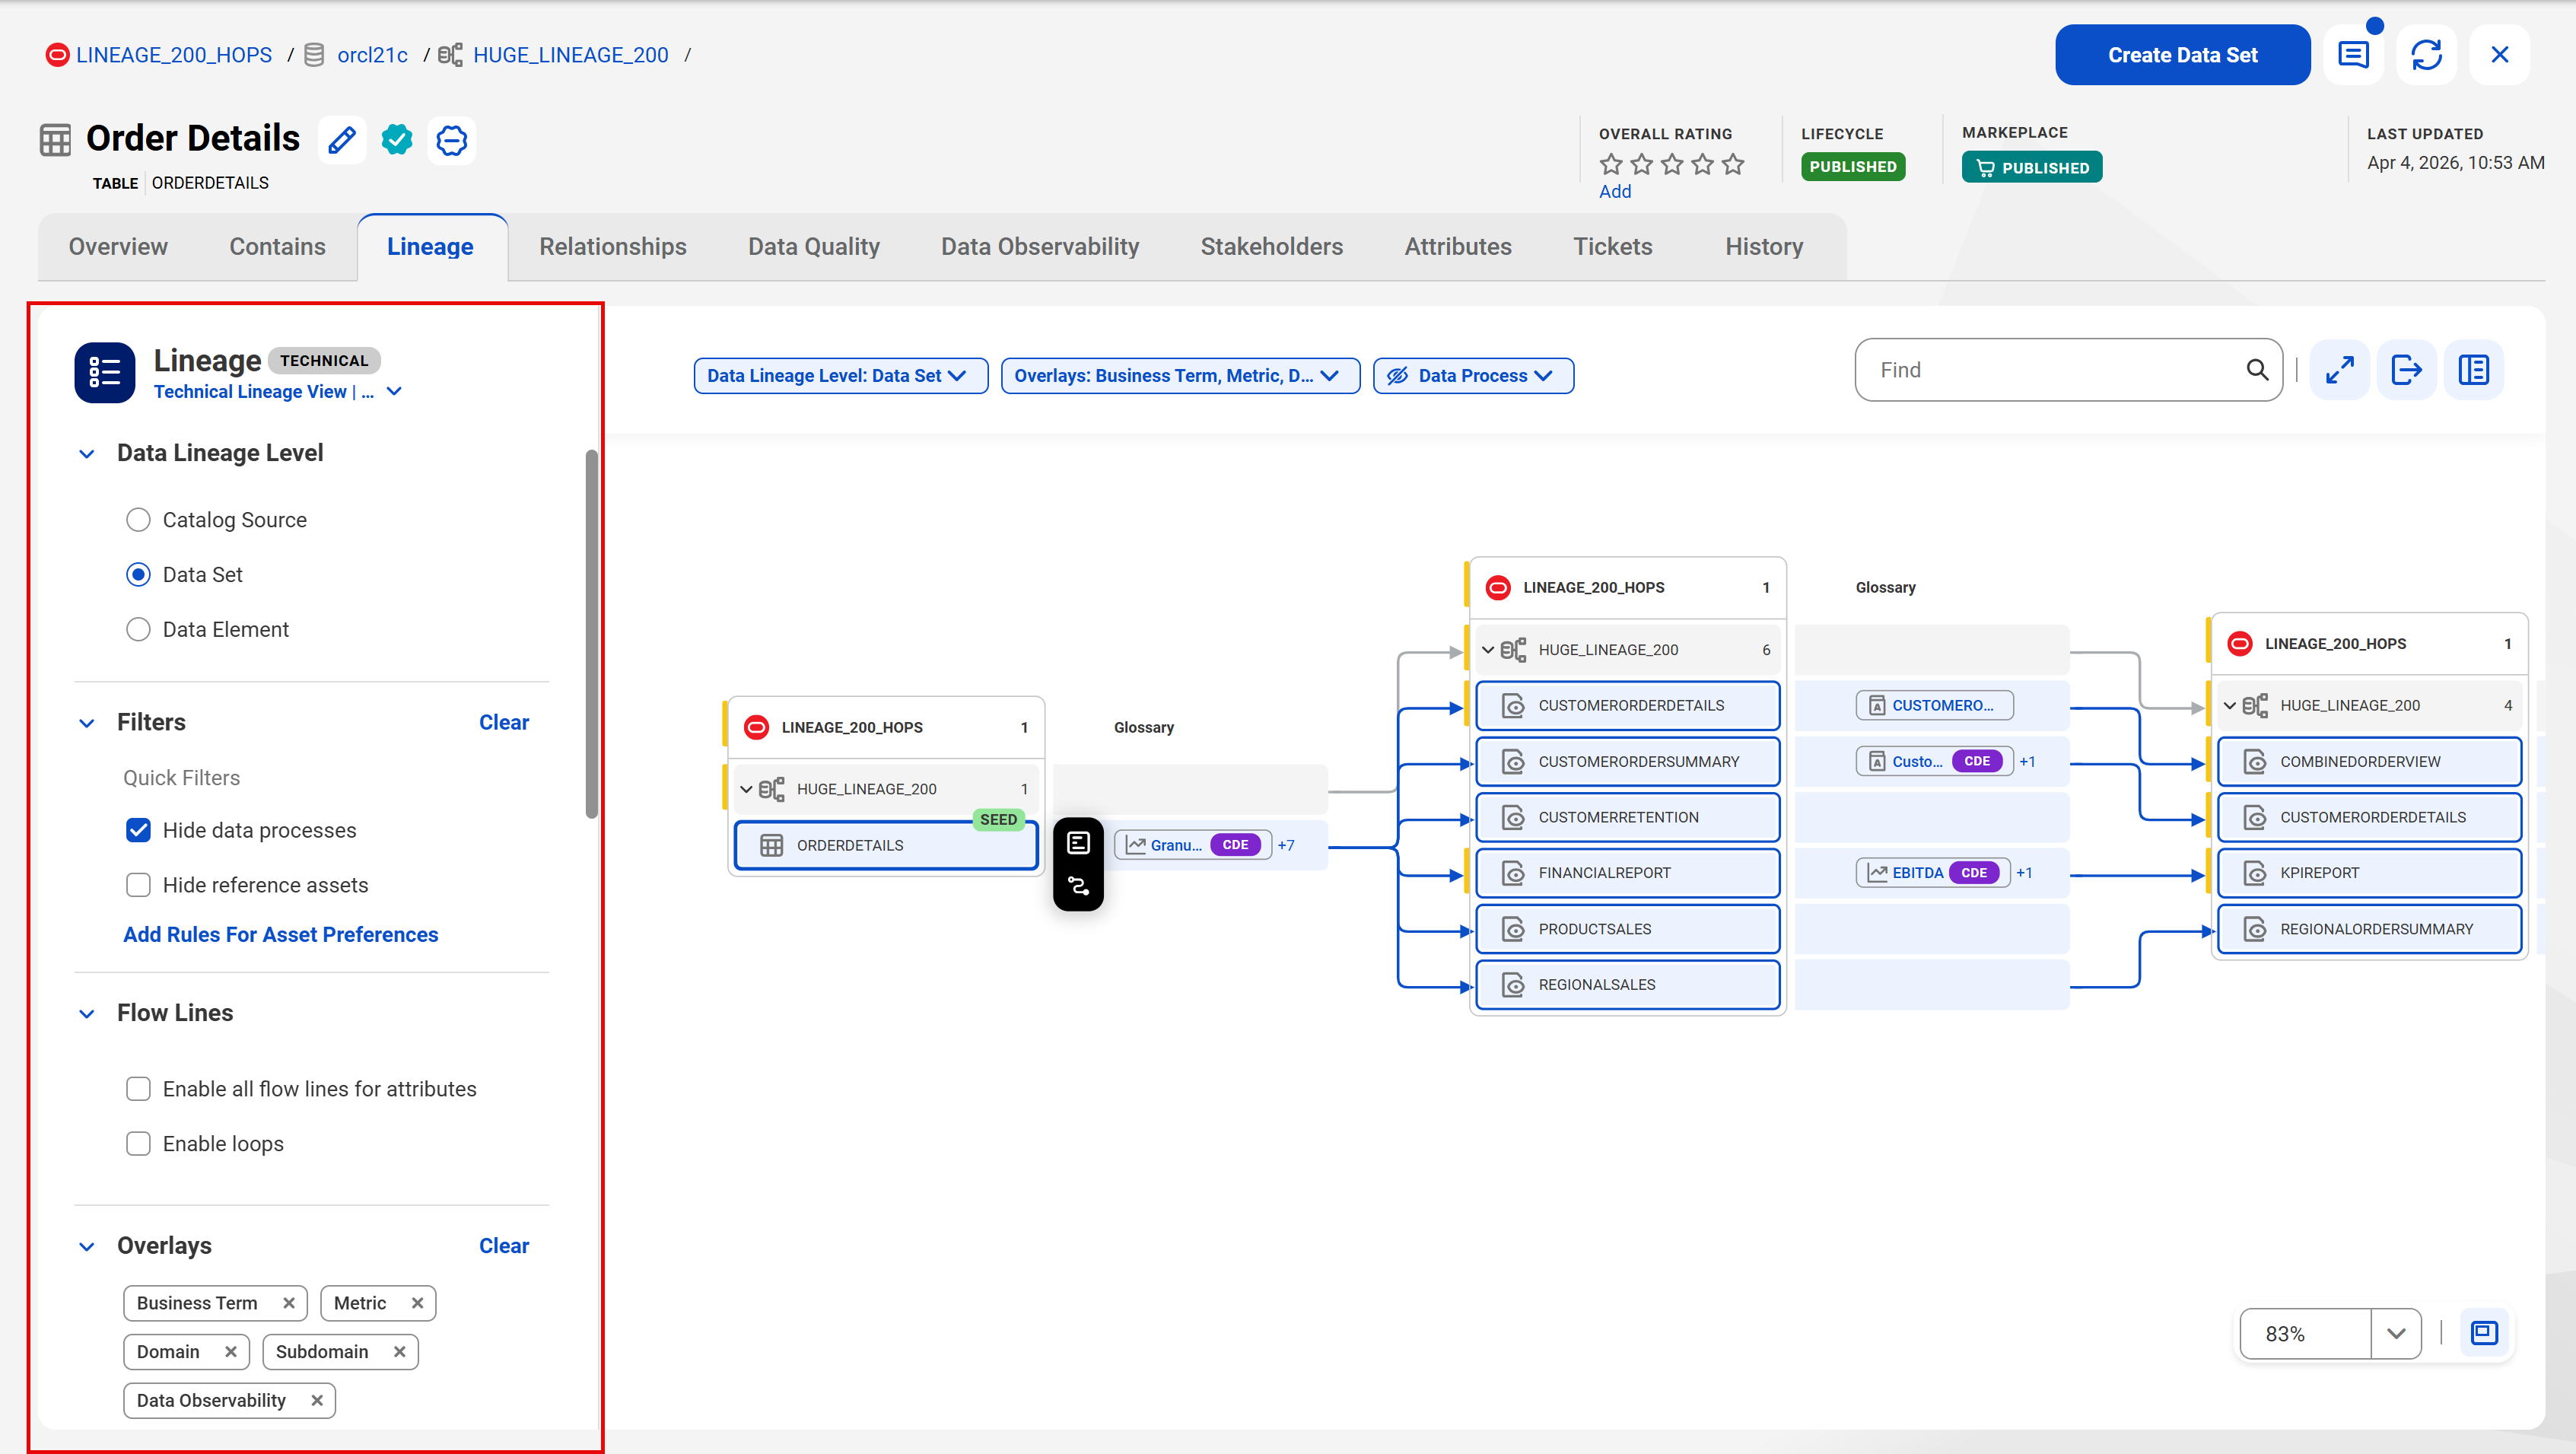The image size is (2576, 1454).
Task: Collapse HUGE_LINEAGE_200 group with 4 items
Action: [x=2230, y=706]
